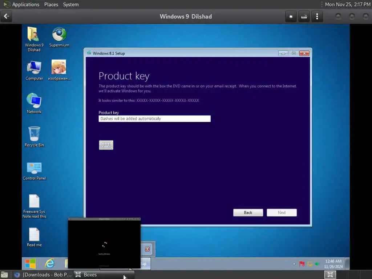Click the Show desktop strip in Windows taskbar
This screenshot has height=279, width=372.
pos(347,264)
